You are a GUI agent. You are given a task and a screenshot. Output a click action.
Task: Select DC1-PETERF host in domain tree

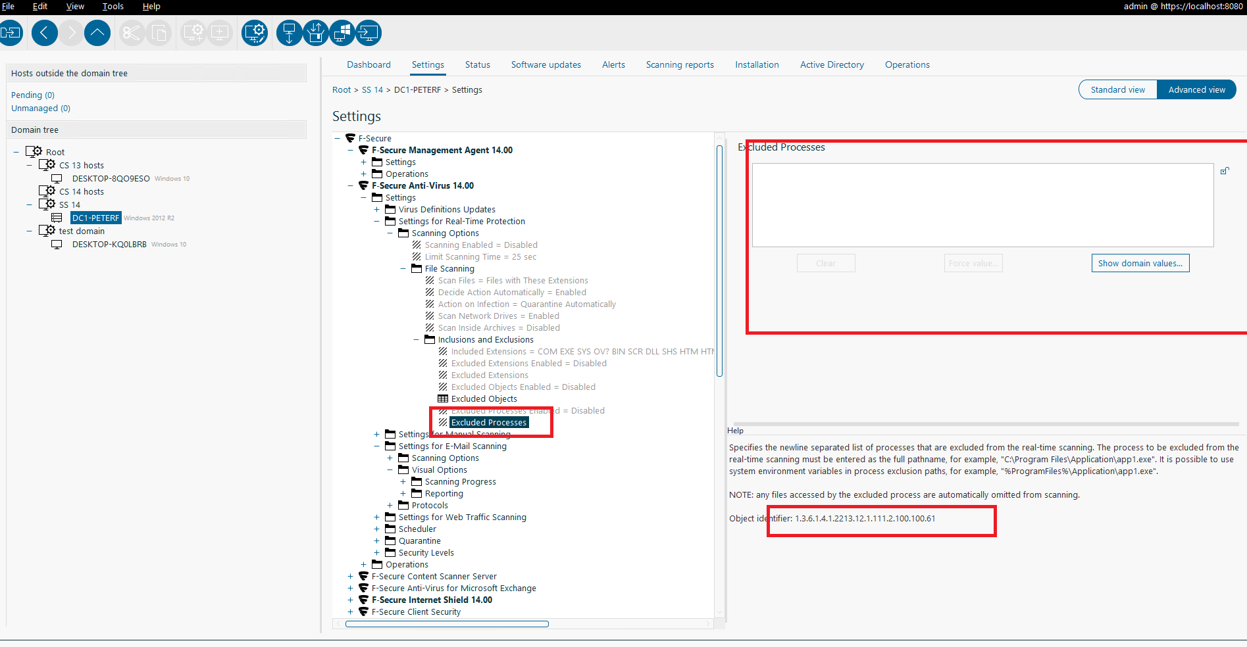pos(96,218)
